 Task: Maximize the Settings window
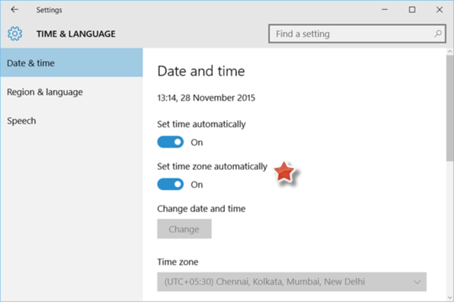pyautogui.click(x=412, y=10)
